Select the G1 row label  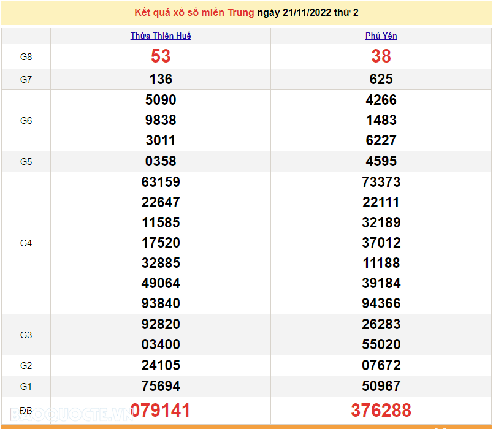(x=26, y=386)
